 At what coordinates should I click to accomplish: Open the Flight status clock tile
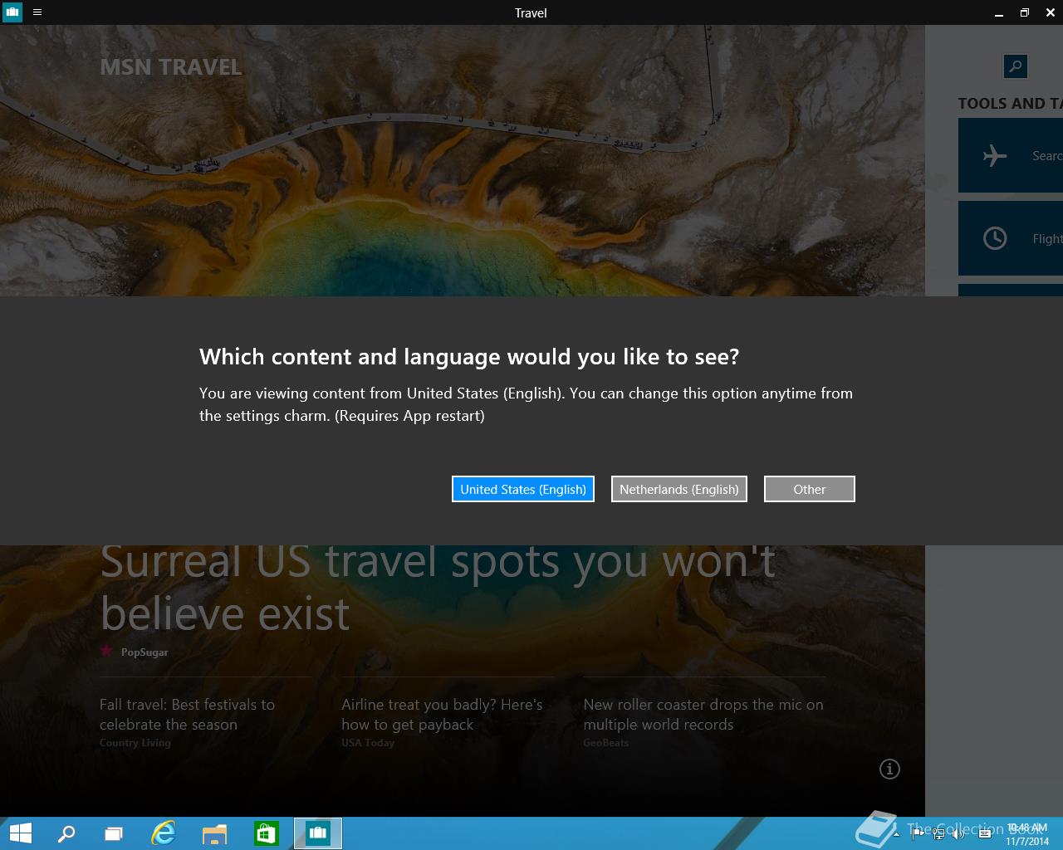[x=1011, y=238]
